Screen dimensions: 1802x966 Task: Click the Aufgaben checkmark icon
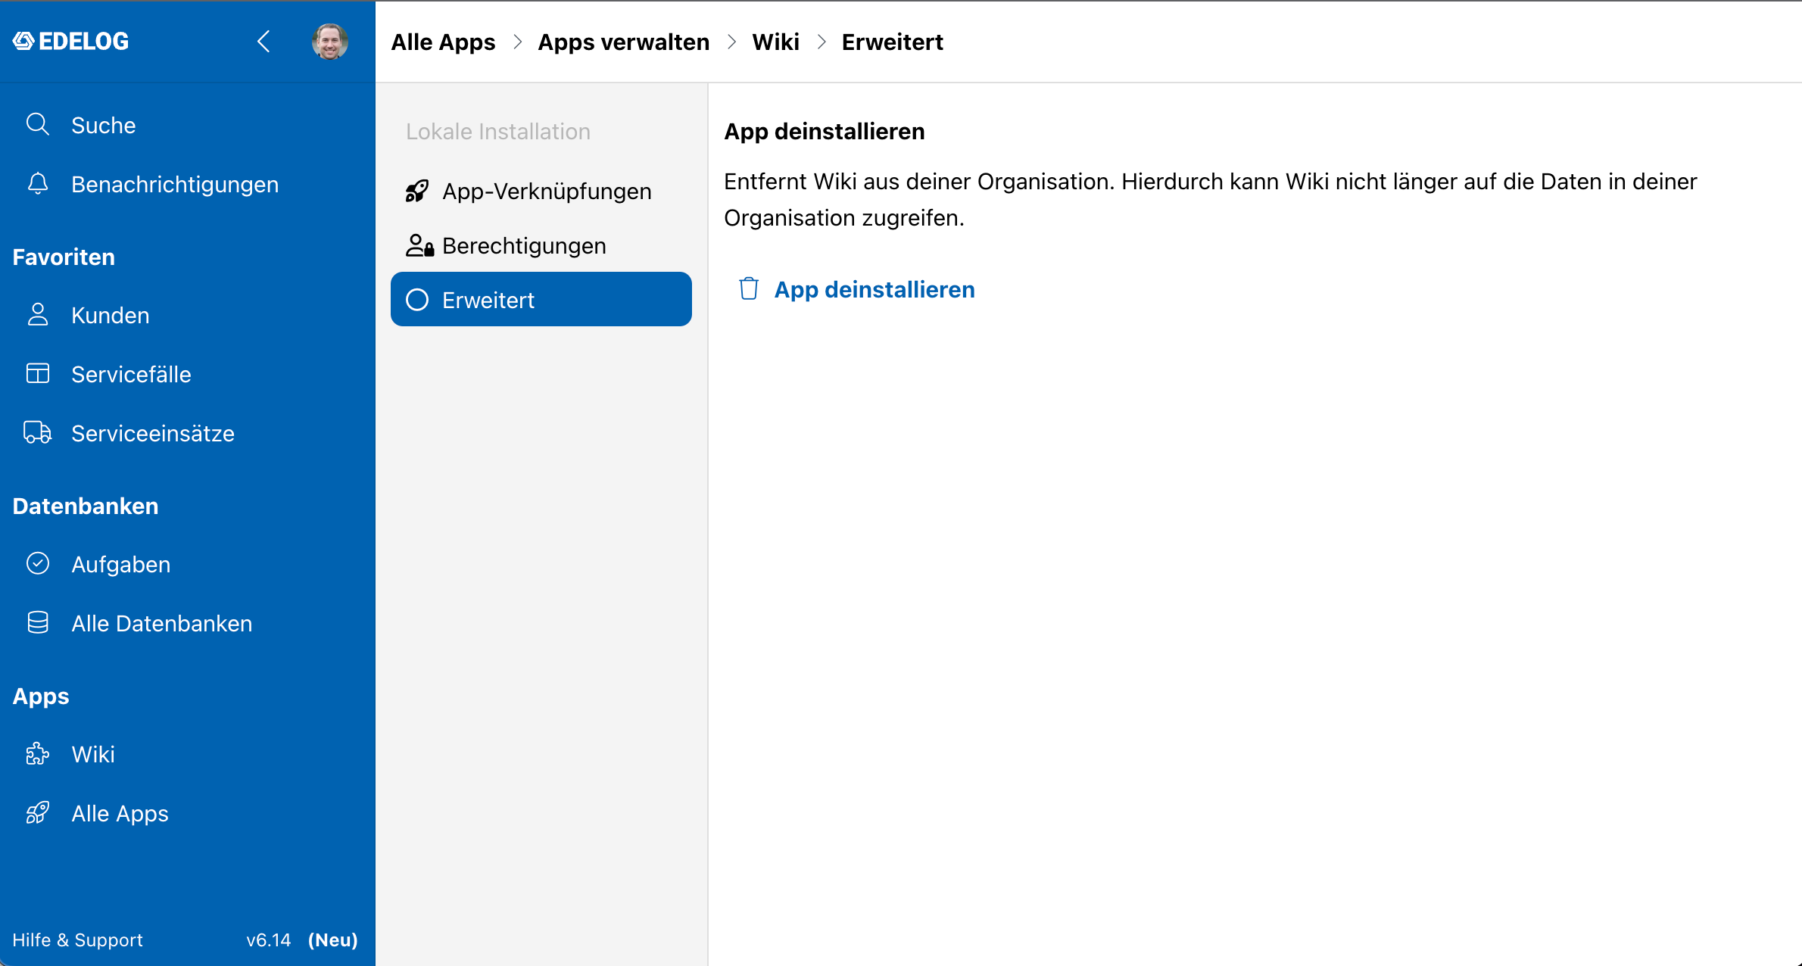pyautogui.click(x=37, y=563)
